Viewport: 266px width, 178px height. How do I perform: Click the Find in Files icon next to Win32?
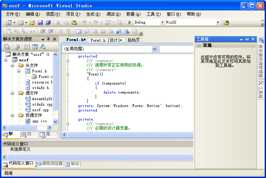click(x=226, y=23)
